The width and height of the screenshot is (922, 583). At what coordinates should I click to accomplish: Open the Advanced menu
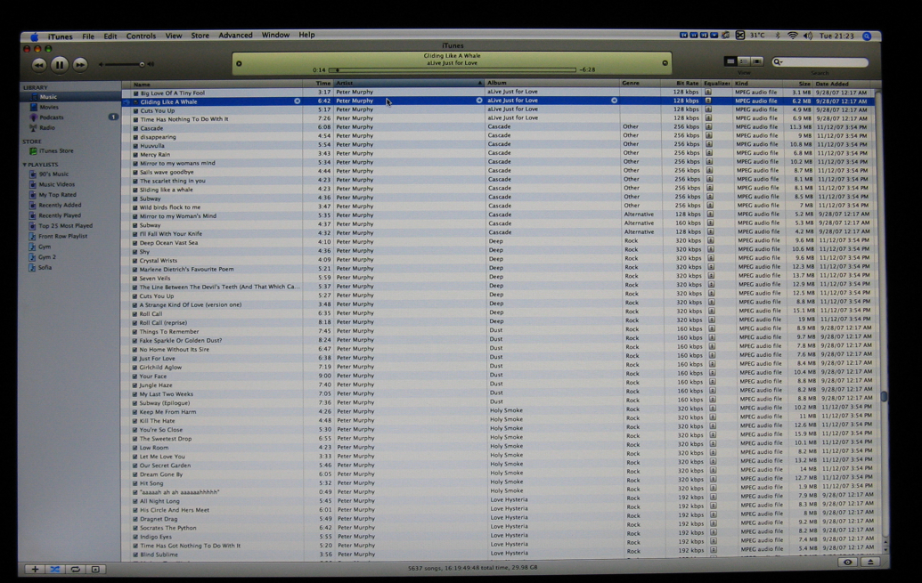coord(235,36)
